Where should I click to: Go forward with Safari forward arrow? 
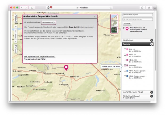tap(26, 7)
